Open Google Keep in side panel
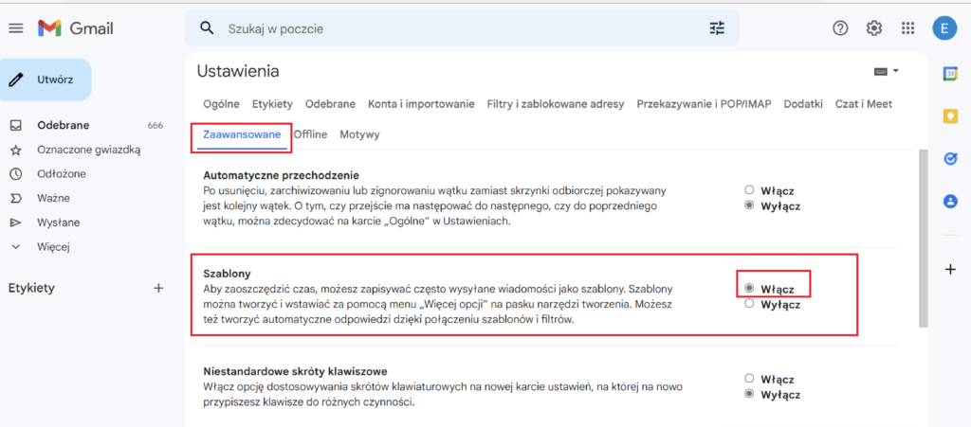The image size is (971, 427). pos(950,116)
